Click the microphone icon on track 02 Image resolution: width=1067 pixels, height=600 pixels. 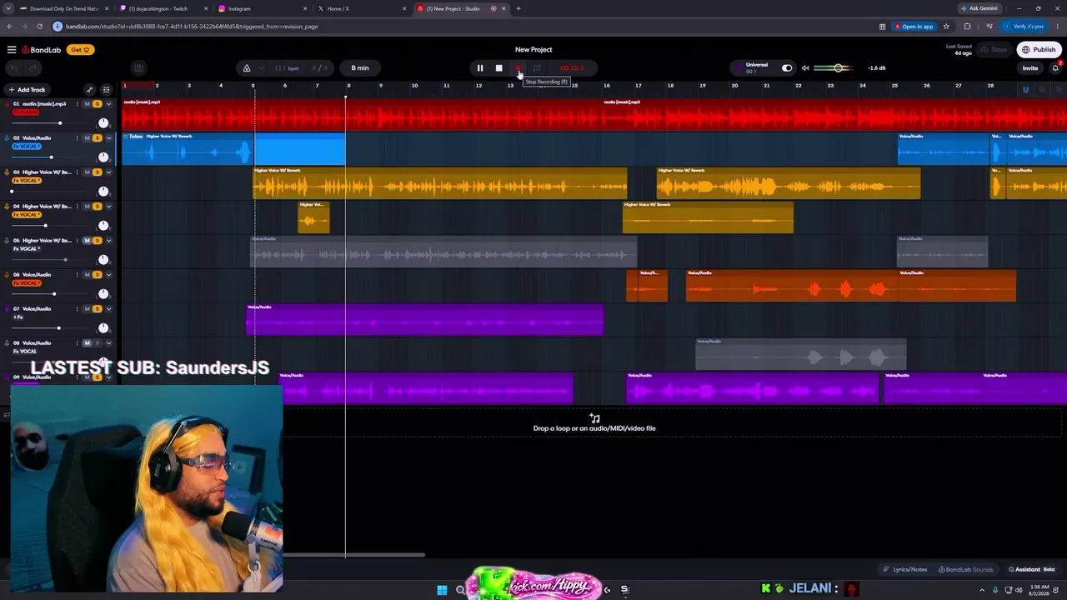tap(6, 138)
